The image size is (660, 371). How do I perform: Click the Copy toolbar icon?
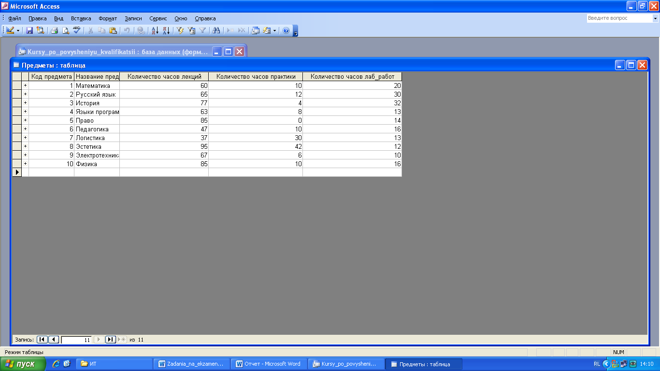pos(101,30)
